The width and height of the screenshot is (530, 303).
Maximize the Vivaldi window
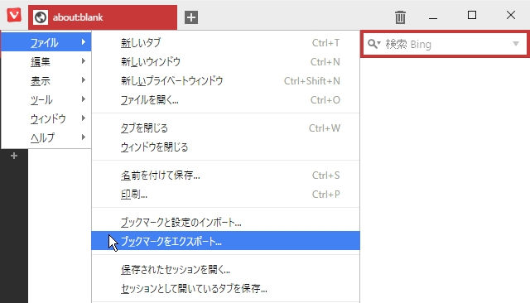[472, 15]
